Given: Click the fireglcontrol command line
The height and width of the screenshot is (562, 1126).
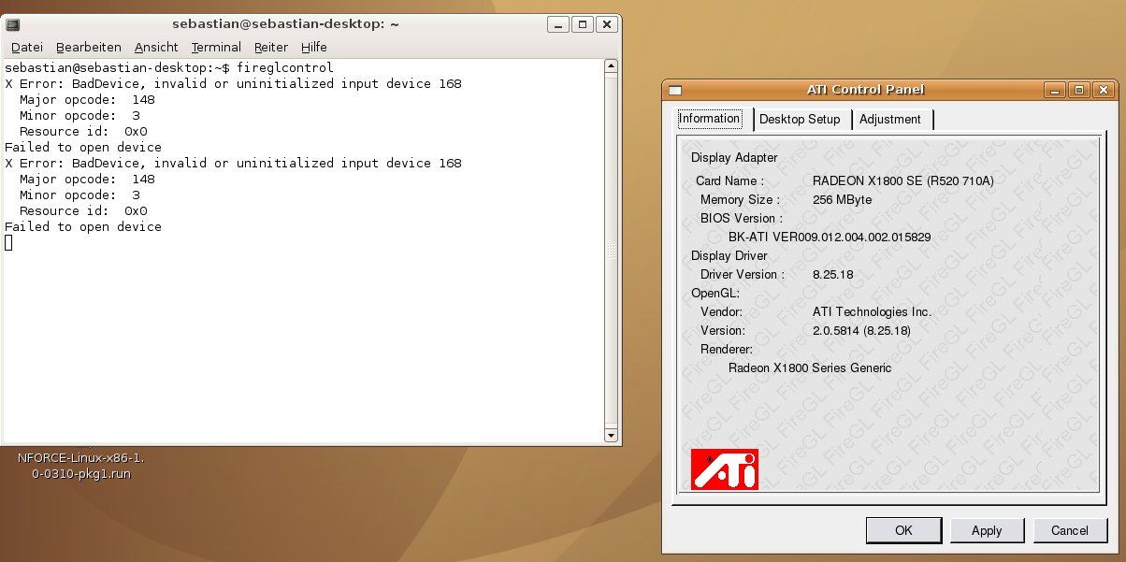Looking at the screenshot, I should coord(169,68).
